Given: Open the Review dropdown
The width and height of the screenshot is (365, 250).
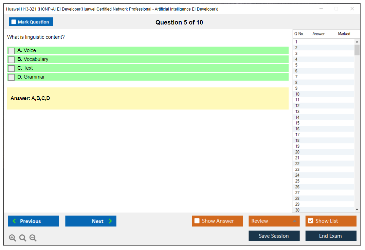Looking at the screenshot, I should (274, 221).
